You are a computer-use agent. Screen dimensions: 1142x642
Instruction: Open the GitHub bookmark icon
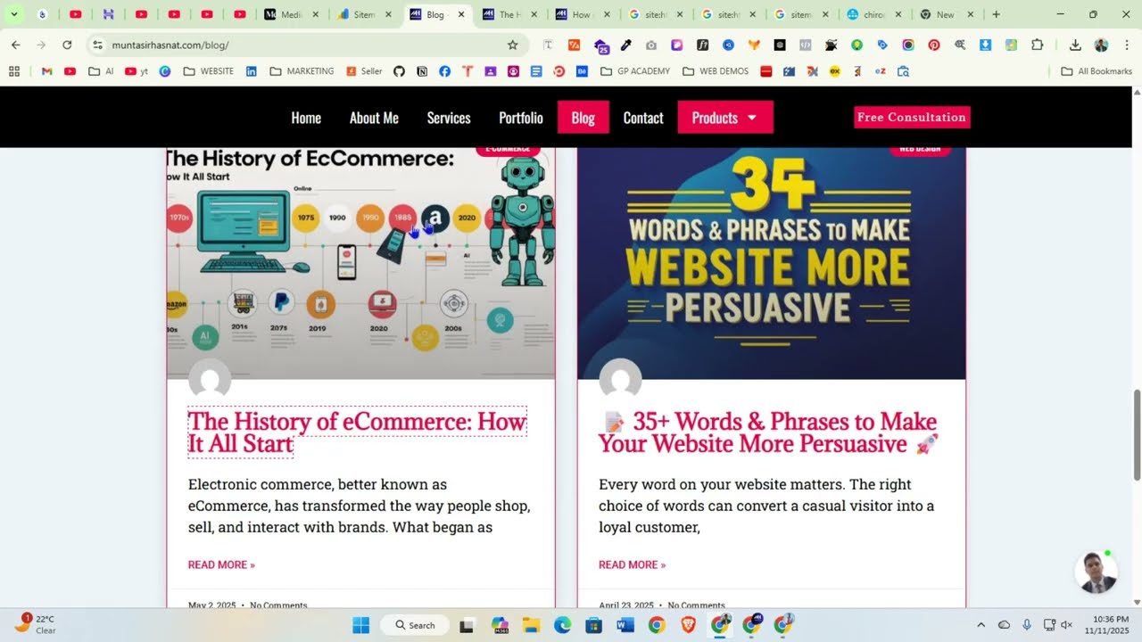tap(399, 71)
